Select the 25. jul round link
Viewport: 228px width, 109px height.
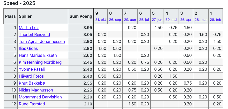[x=144, y=20]
